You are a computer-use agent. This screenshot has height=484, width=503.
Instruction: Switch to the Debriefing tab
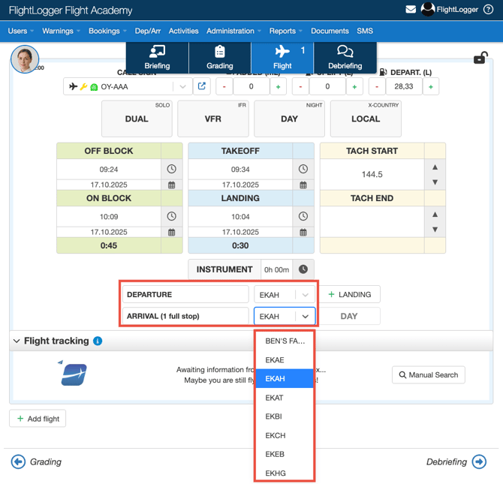point(345,57)
